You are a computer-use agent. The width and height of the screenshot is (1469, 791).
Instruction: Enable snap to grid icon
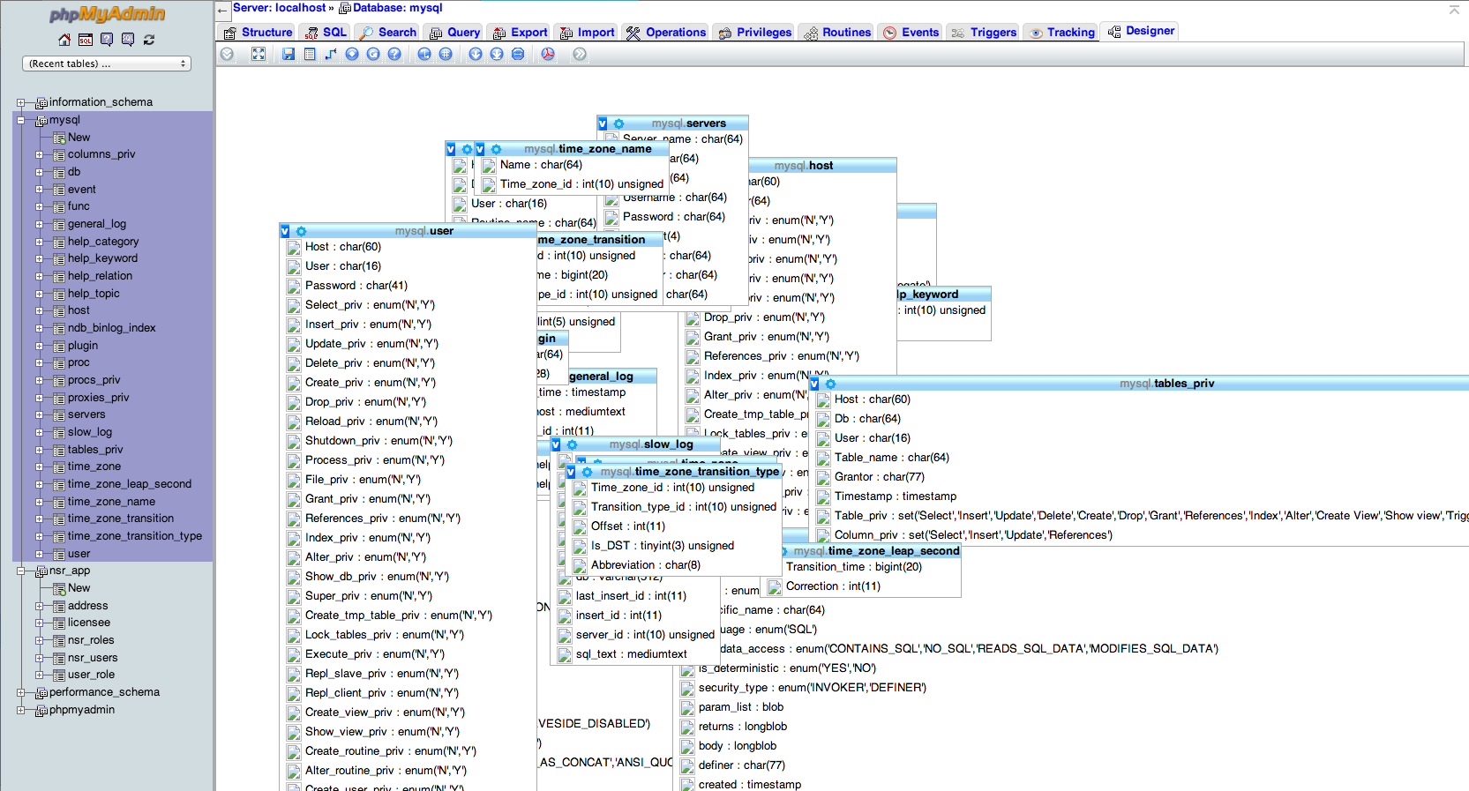pyautogui.click(x=446, y=54)
